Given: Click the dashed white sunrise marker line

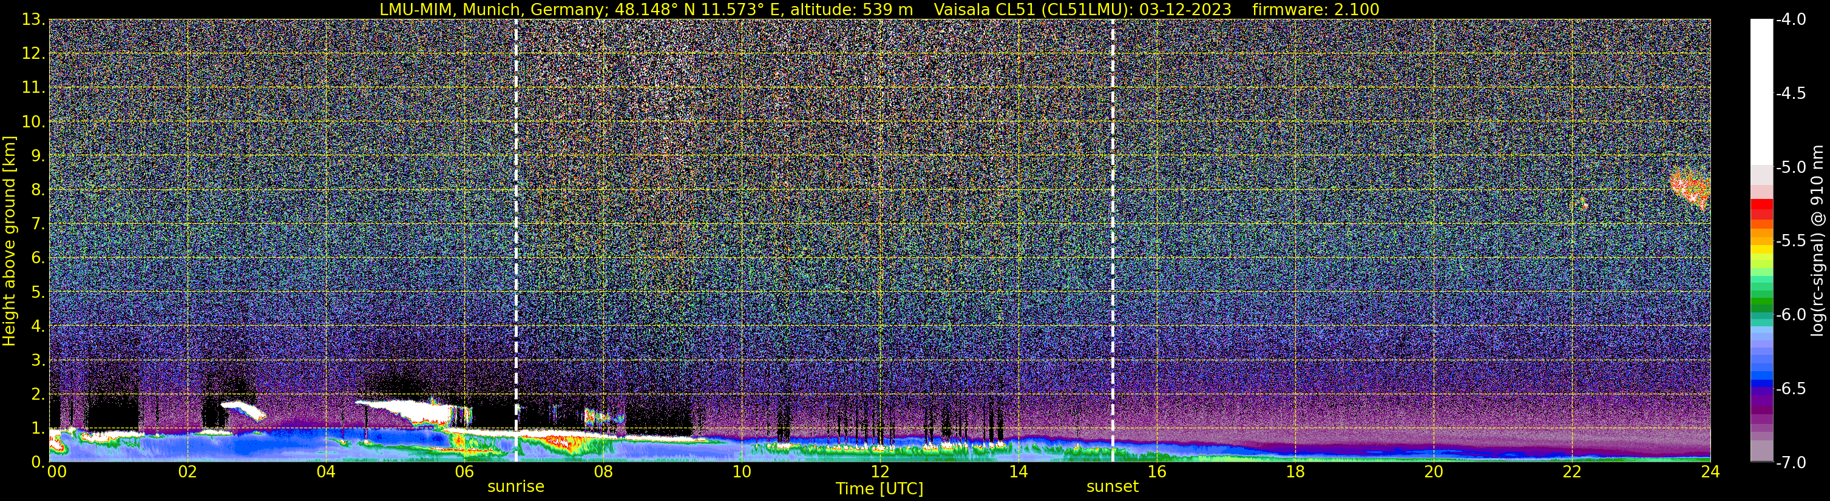Looking at the screenshot, I should click(516, 241).
